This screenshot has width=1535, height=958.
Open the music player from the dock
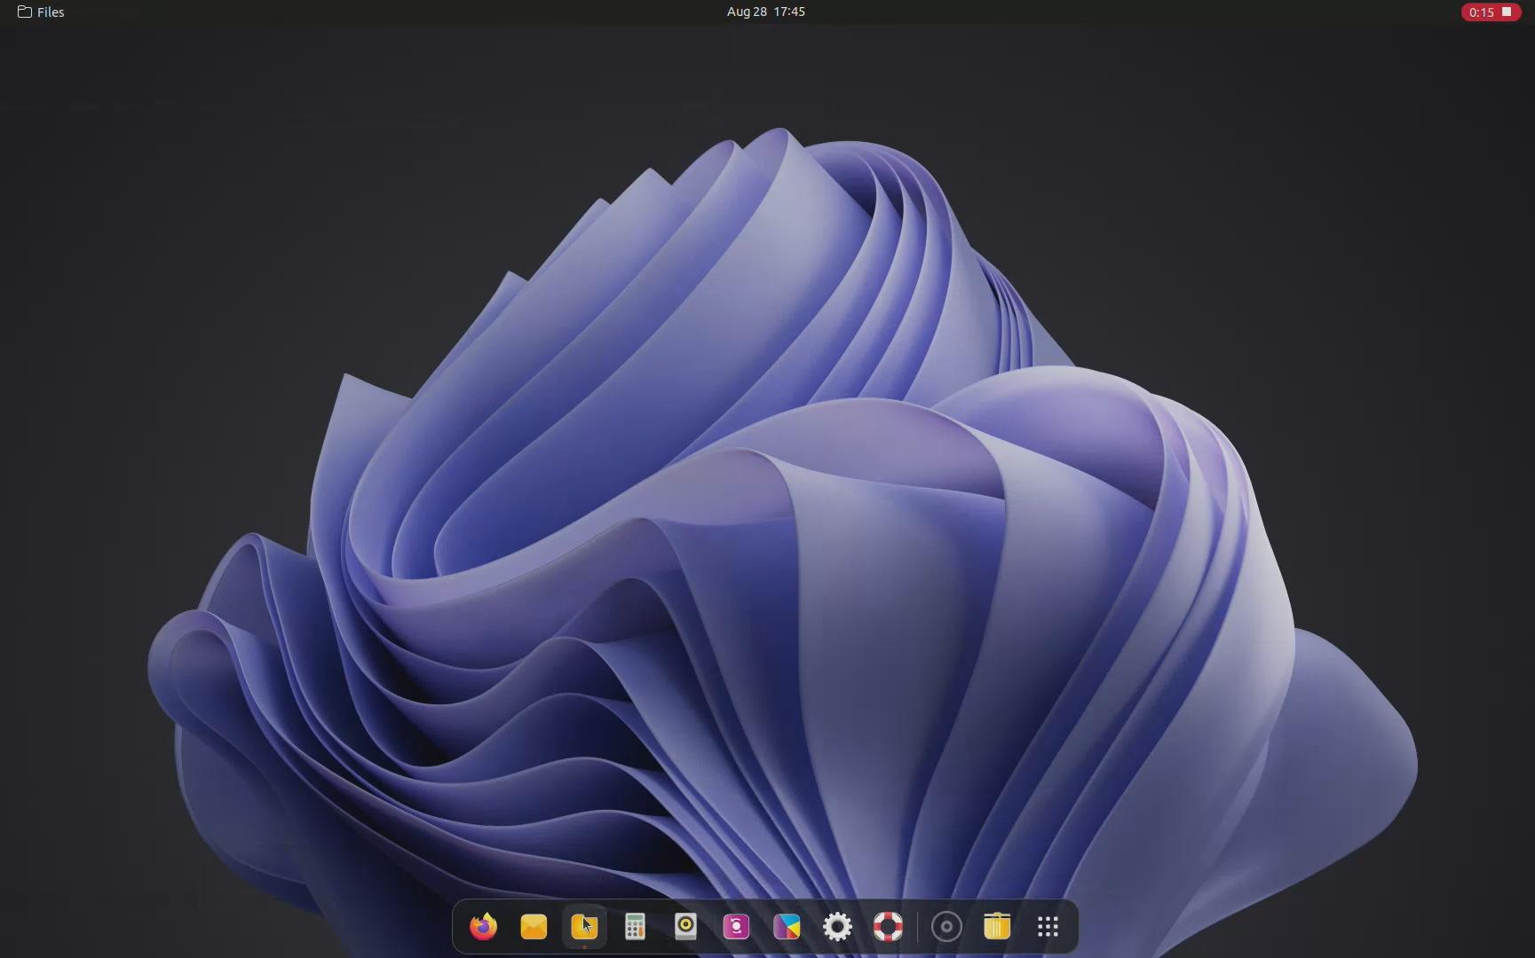coord(684,926)
